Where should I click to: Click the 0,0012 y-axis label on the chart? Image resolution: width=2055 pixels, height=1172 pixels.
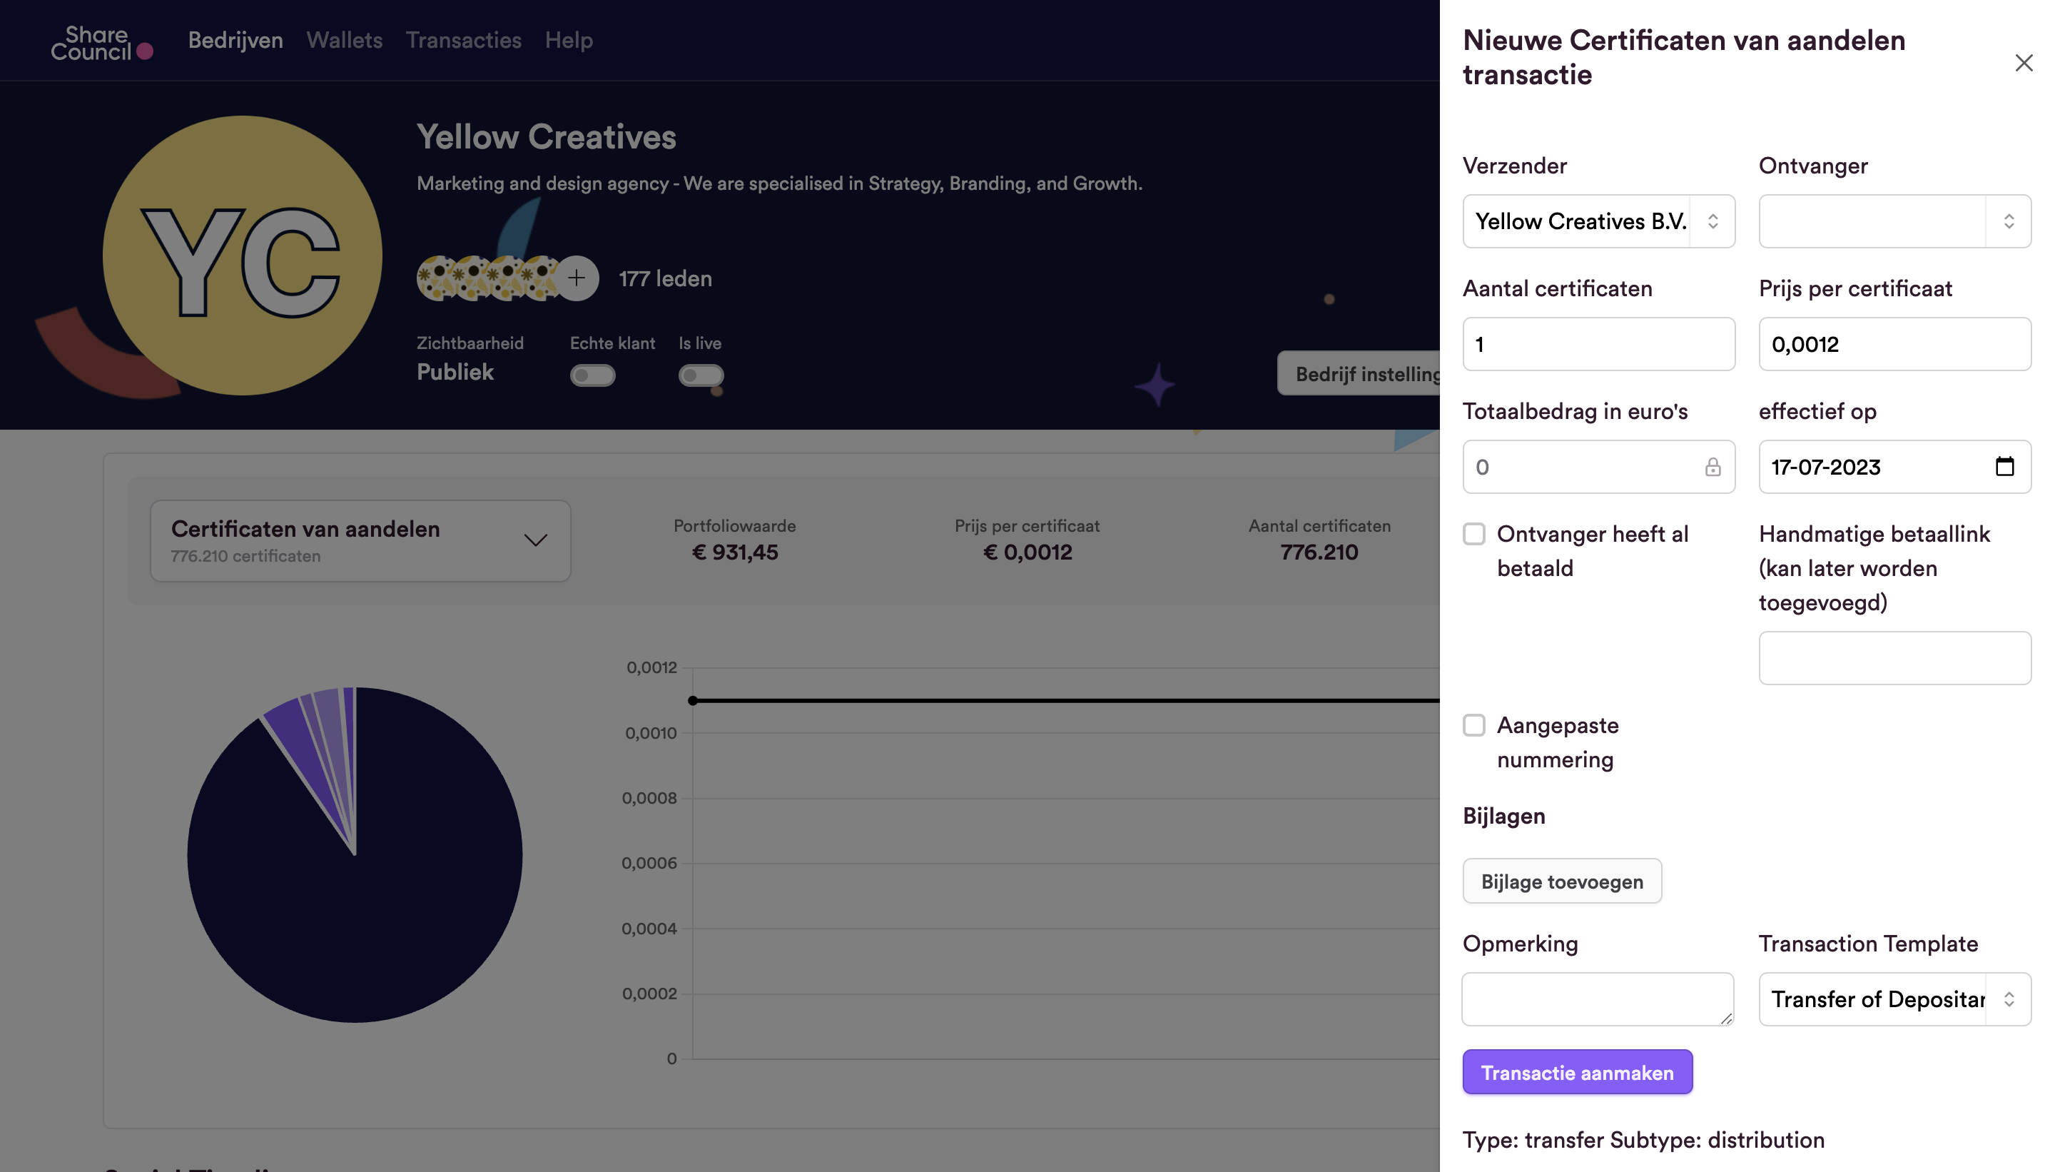pyautogui.click(x=651, y=667)
